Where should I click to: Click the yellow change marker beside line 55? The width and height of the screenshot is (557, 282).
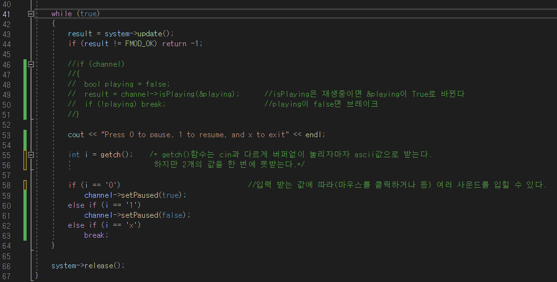point(25,160)
